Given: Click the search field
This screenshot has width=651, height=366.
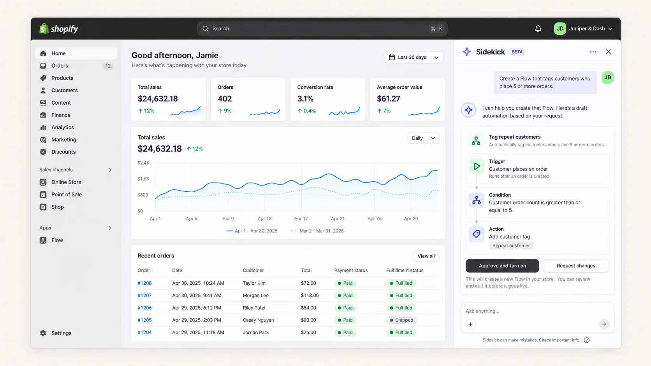Looking at the screenshot, I should coord(322,28).
